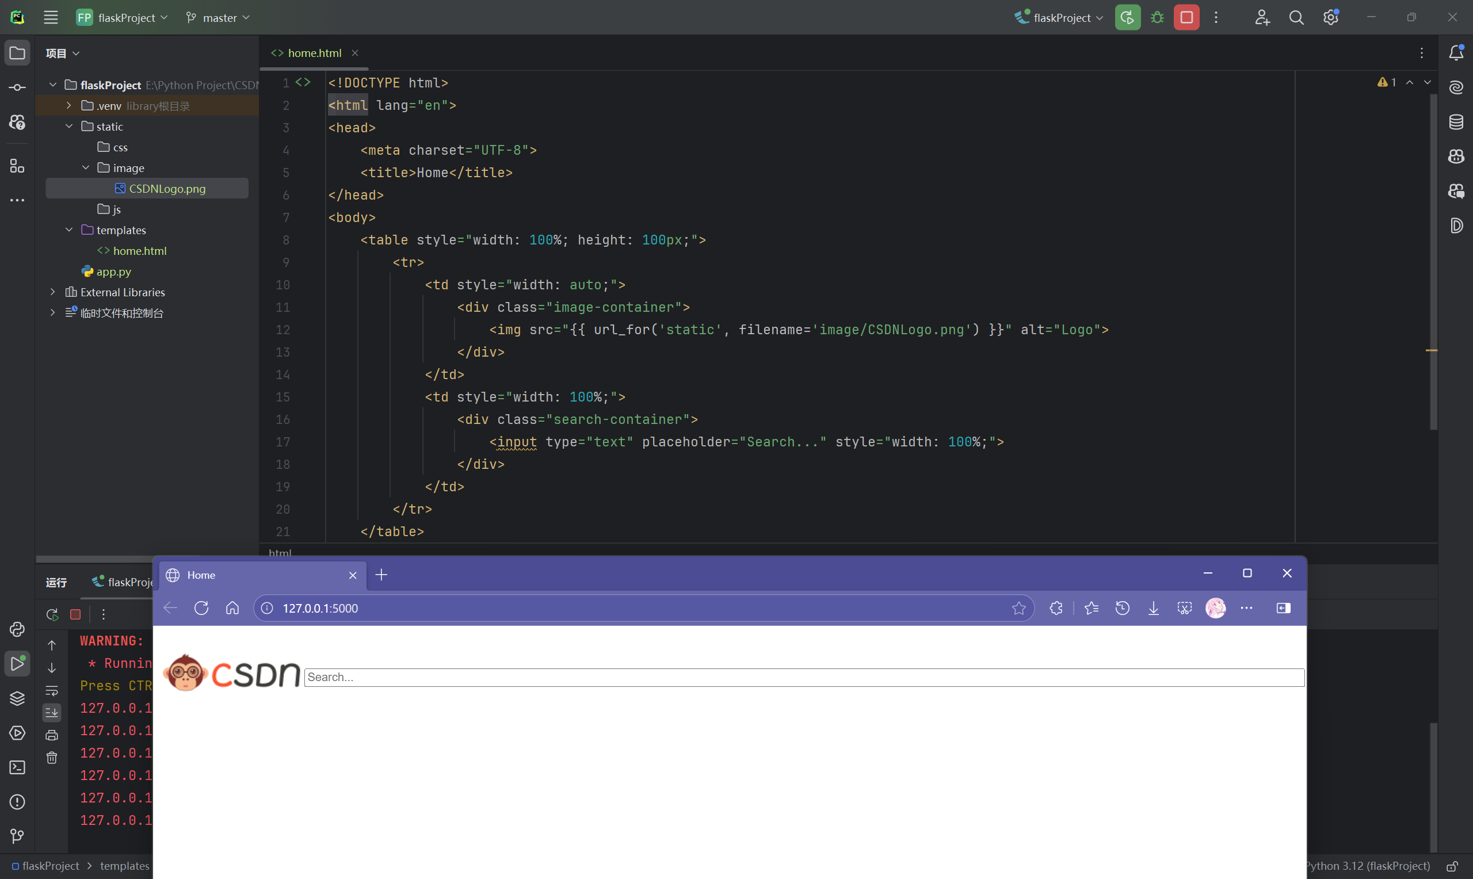
Task: Collapse the image folder
Action: (85, 167)
